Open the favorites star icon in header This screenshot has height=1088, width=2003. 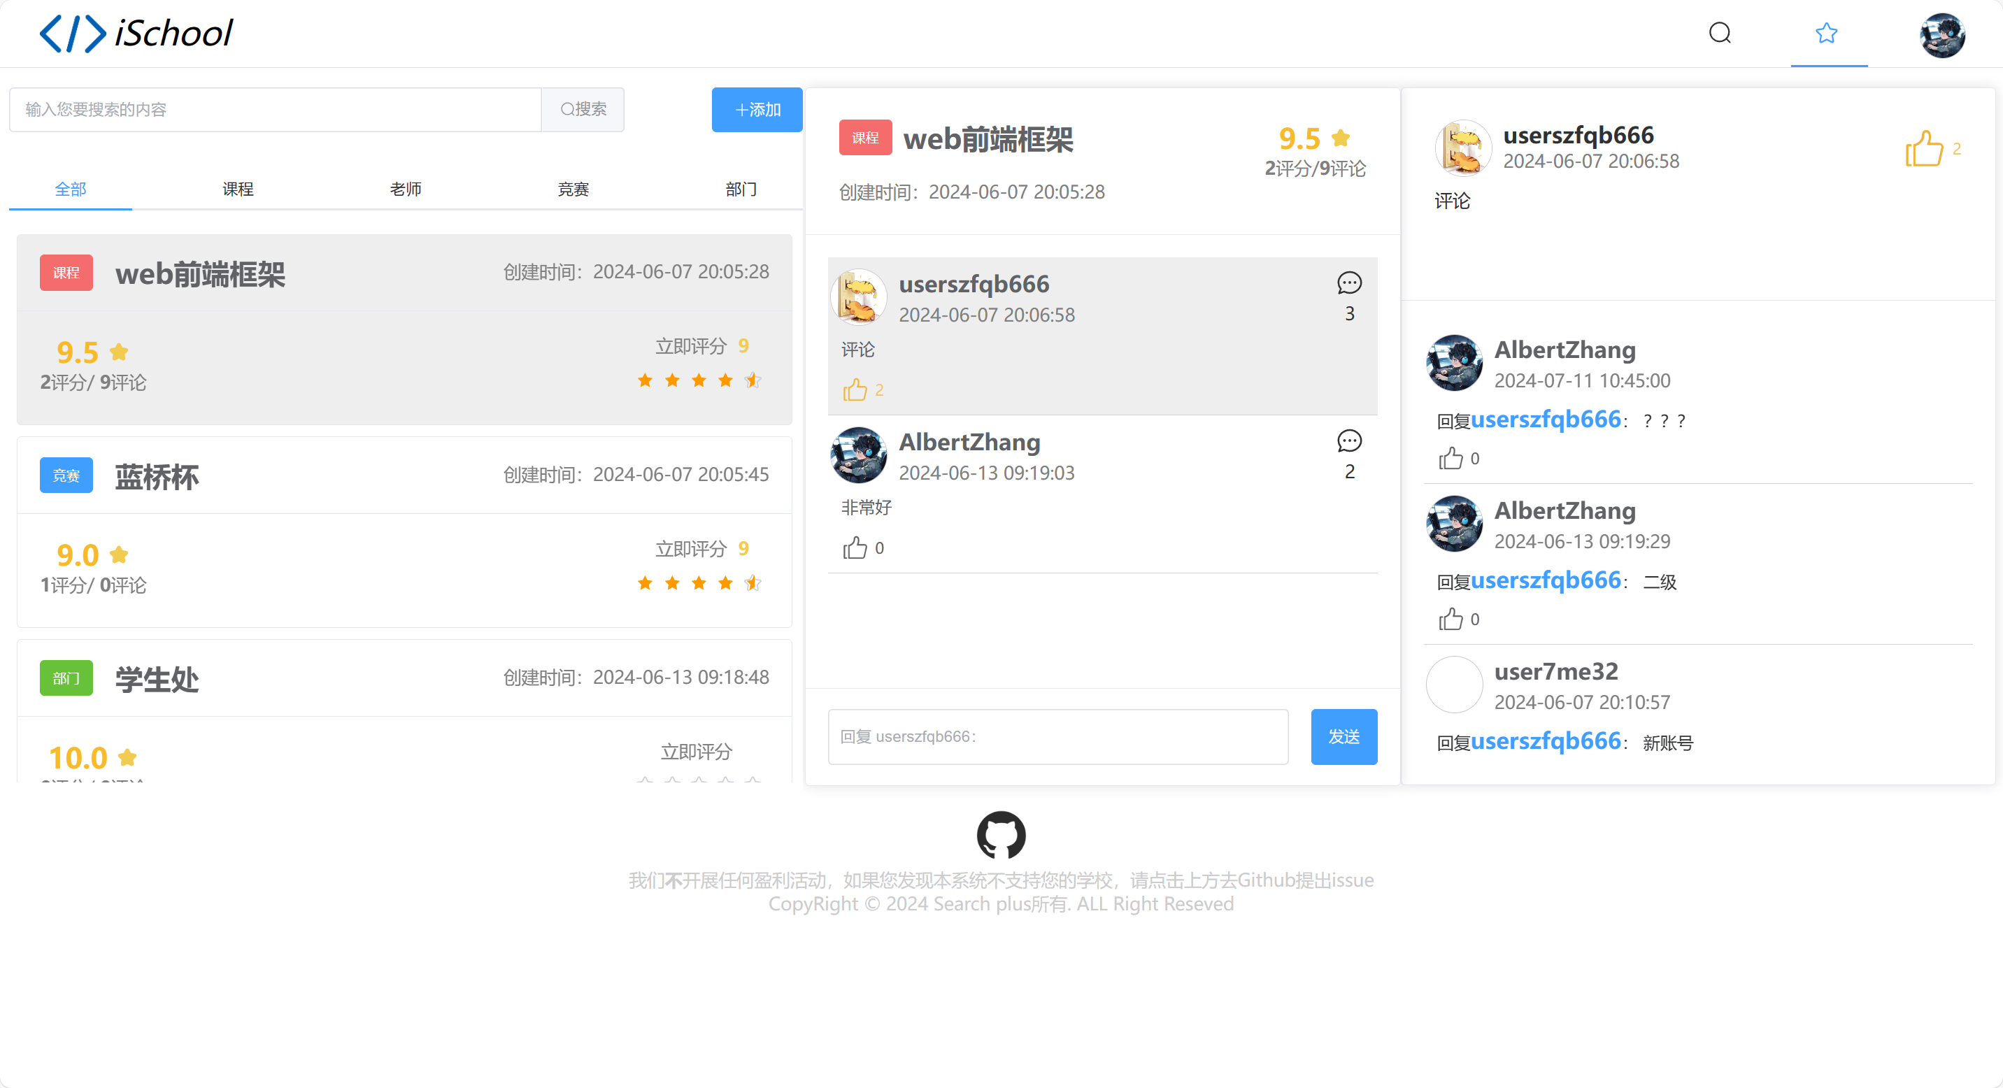(1827, 33)
